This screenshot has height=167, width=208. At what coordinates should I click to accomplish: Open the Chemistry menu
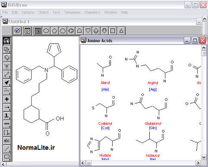click(92, 12)
